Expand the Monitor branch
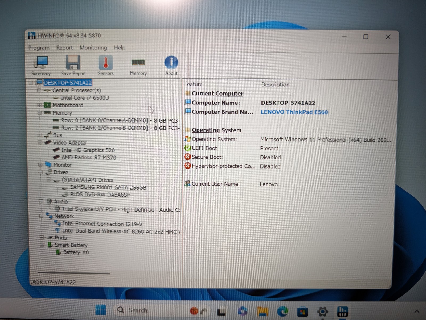 pos(40,165)
